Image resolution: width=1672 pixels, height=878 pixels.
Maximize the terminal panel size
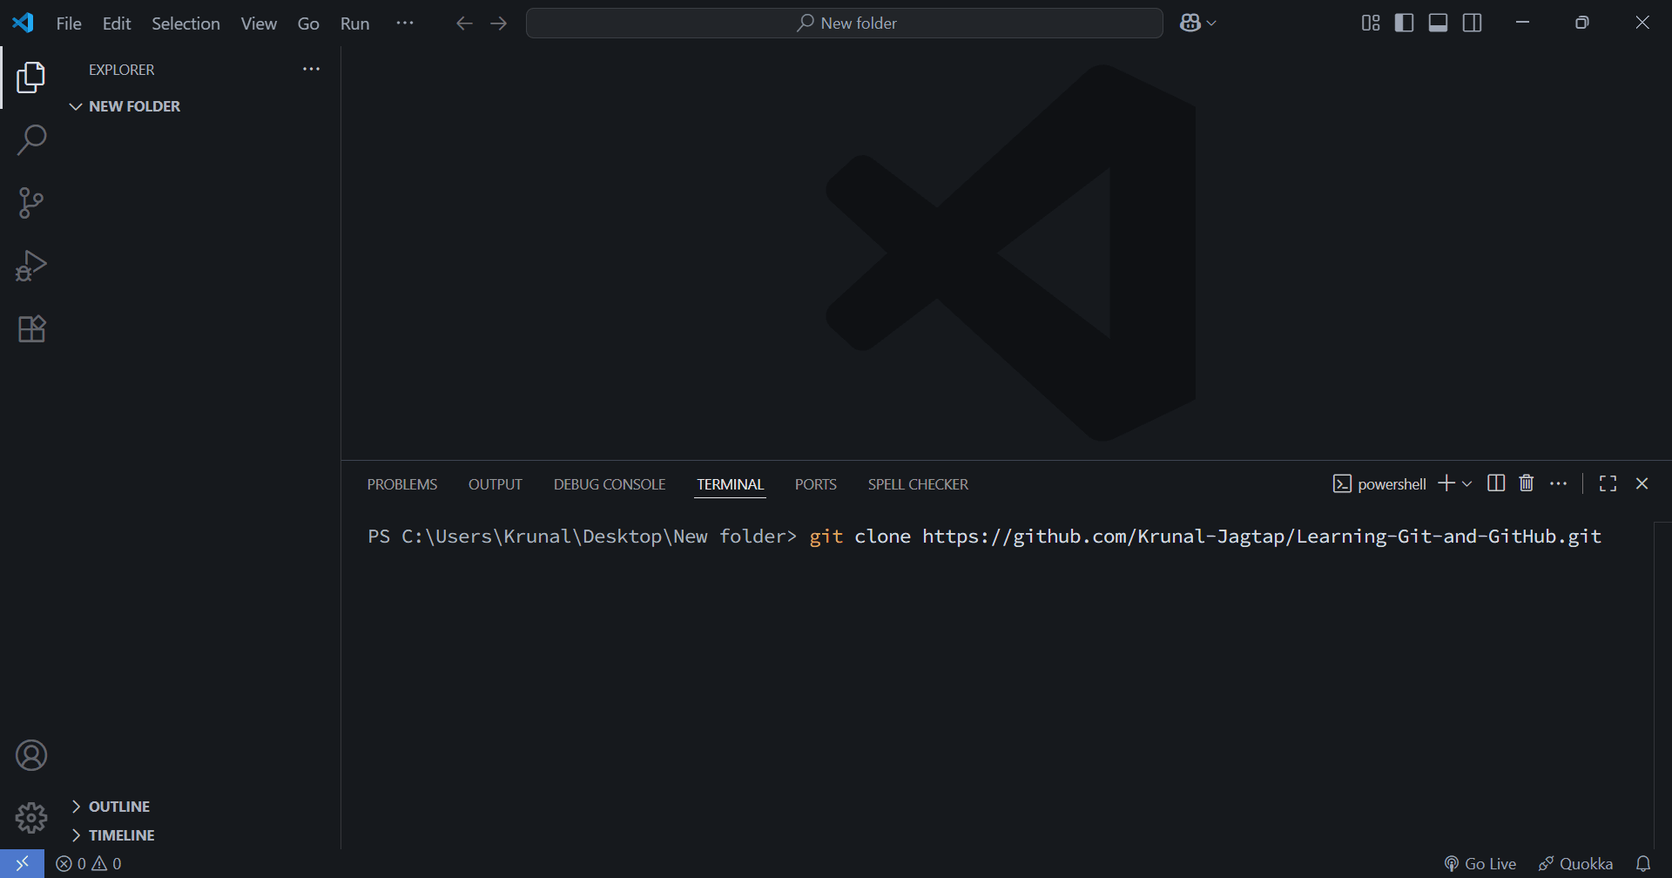point(1608,483)
